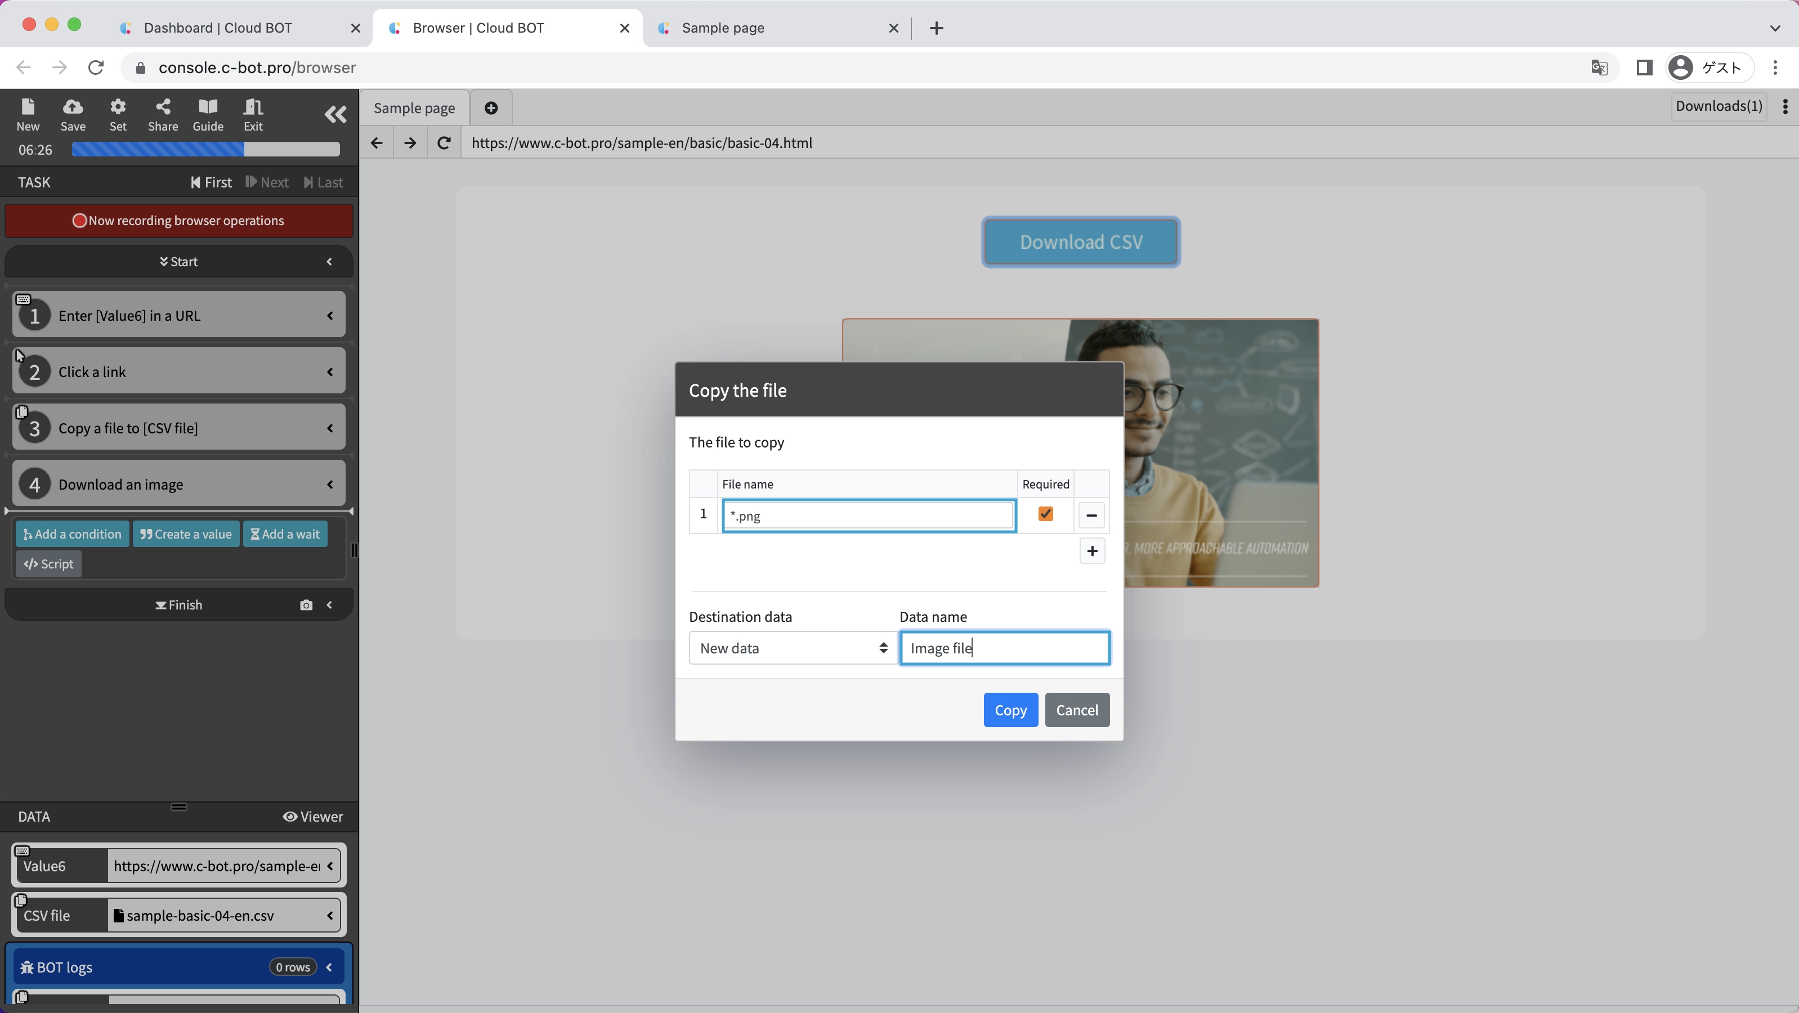Open the Destination data dropdown

(x=793, y=648)
